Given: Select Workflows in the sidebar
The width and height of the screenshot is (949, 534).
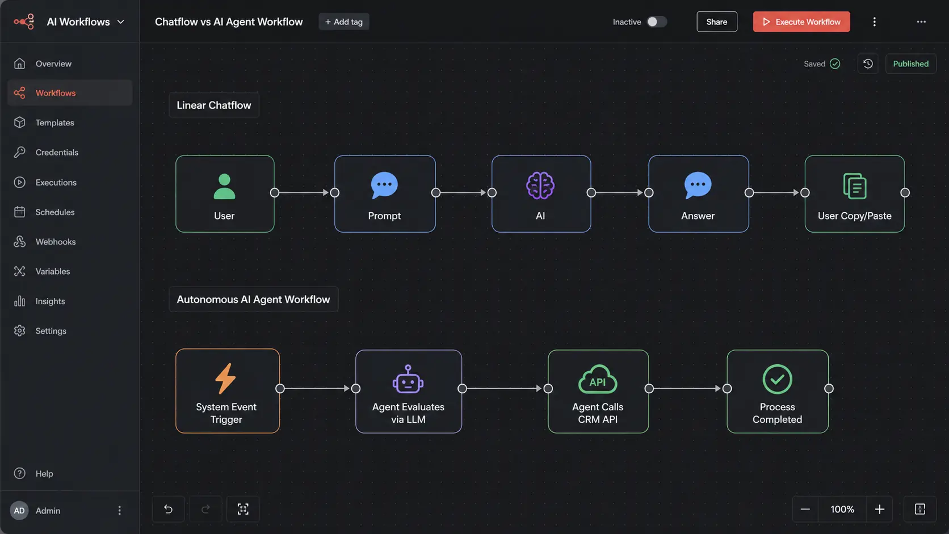Looking at the screenshot, I should coord(70,93).
